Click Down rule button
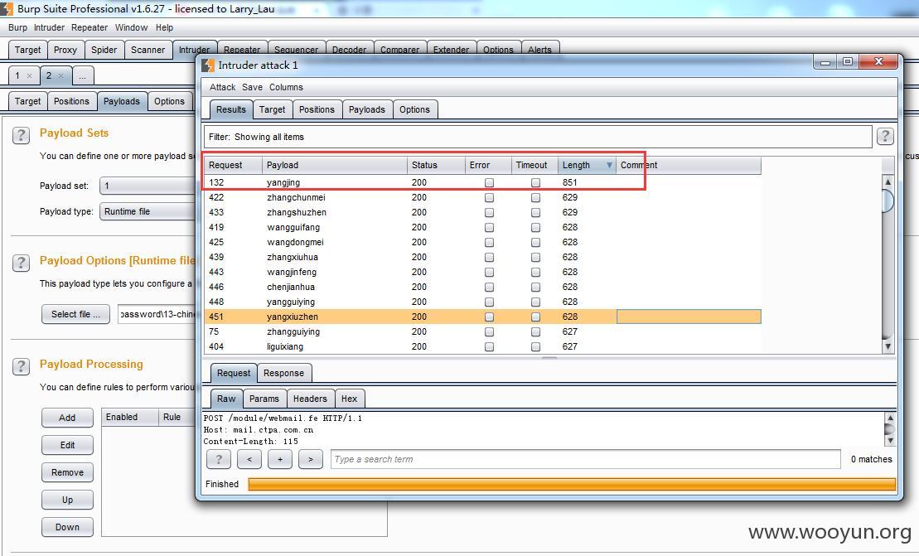Screen dimensions: 919x556 [x=67, y=527]
